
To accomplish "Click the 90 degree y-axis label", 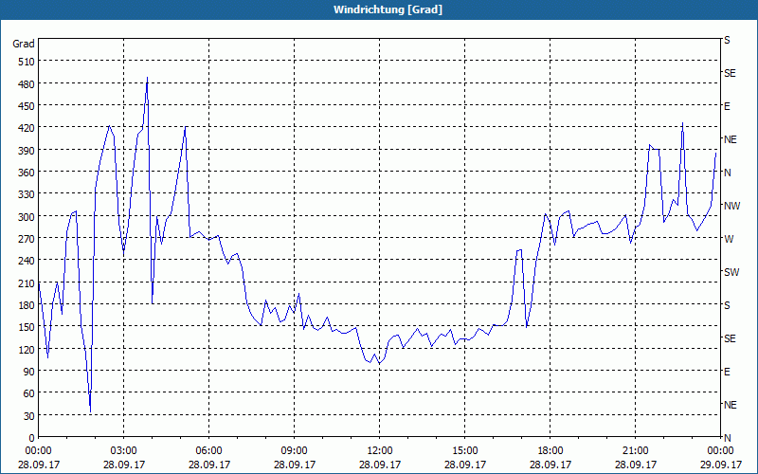I will point(27,372).
